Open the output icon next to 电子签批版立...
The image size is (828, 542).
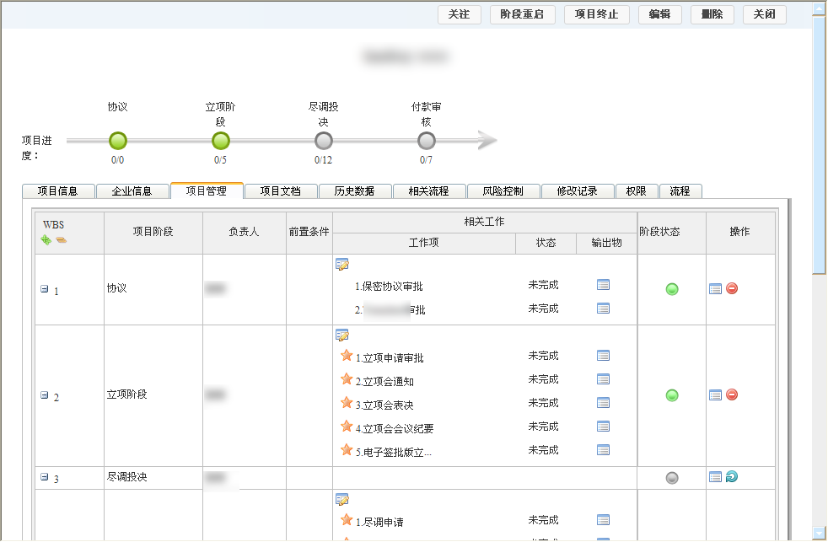click(604, 449)
